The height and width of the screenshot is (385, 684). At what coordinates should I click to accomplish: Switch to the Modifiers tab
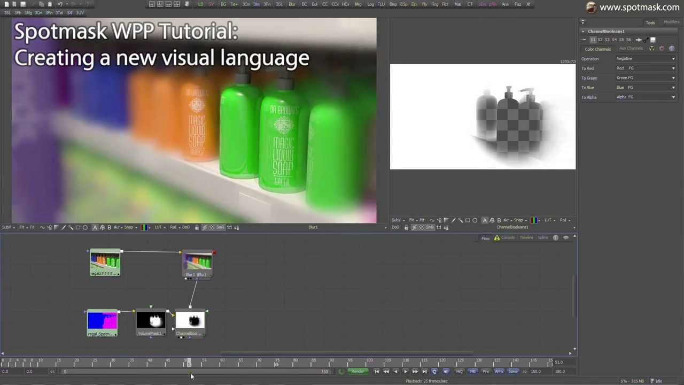tap(671, 22)
